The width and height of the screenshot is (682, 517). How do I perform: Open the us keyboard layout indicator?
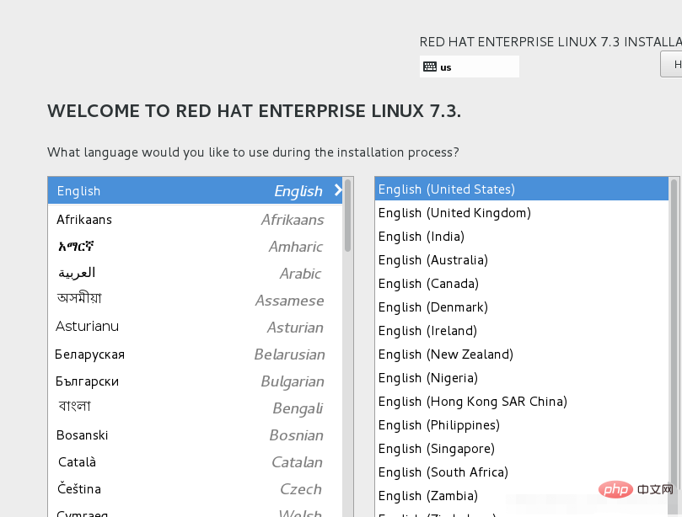[470, 67]
